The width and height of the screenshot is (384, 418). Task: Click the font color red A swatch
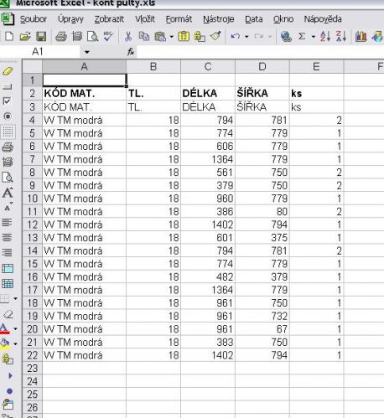click(5, 329)
